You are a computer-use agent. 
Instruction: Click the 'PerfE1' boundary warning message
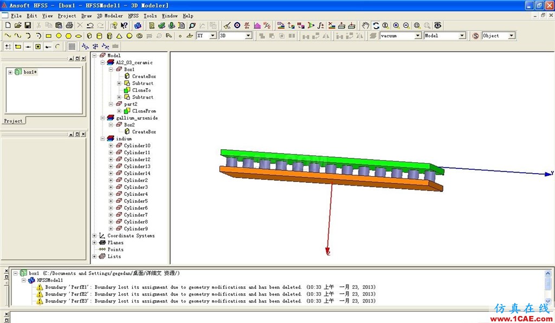210,287
